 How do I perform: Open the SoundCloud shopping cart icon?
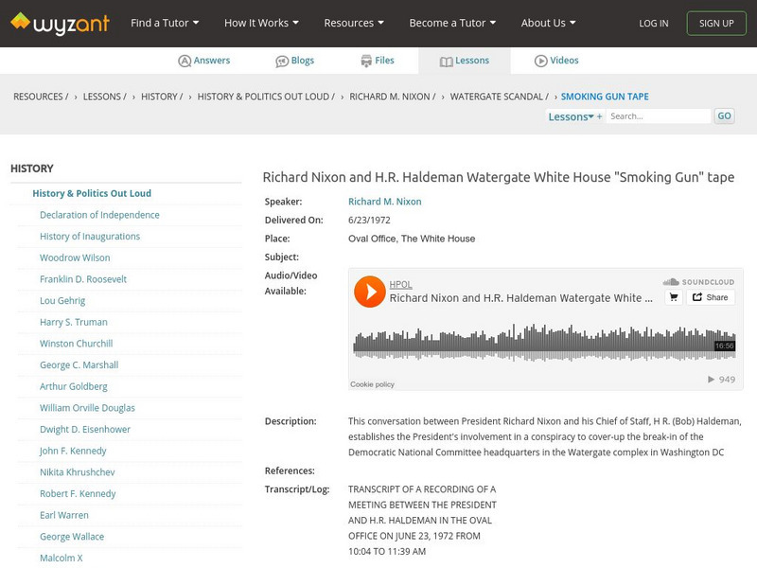pos(672,296)
